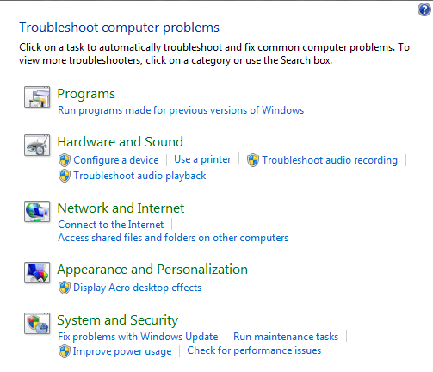Click the shield icon beside Improve power usage
This screenshot has width=433, height=372.
point(65,351)
